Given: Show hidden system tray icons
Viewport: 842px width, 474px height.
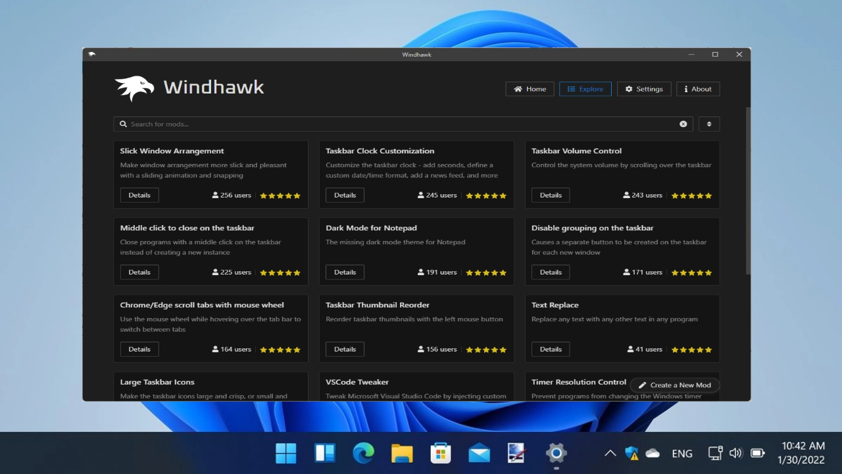Looking at the screenshot, I should [610, 453].
